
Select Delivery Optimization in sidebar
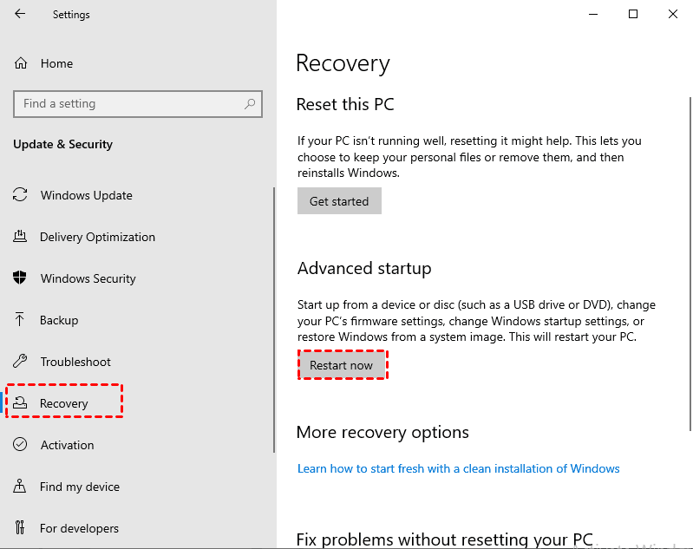tap(97, 237)
